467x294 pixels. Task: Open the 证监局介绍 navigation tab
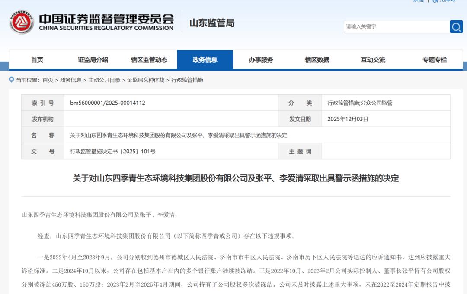coord(93,60)
